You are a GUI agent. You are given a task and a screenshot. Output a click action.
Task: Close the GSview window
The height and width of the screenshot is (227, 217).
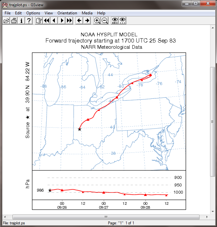pos(208,3)
